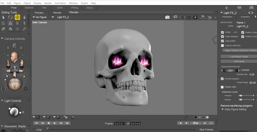The width and height of the screenshot is (257, 132).
Task: Open the key-icon Edit Keyframes button
Action: [195, 123]
